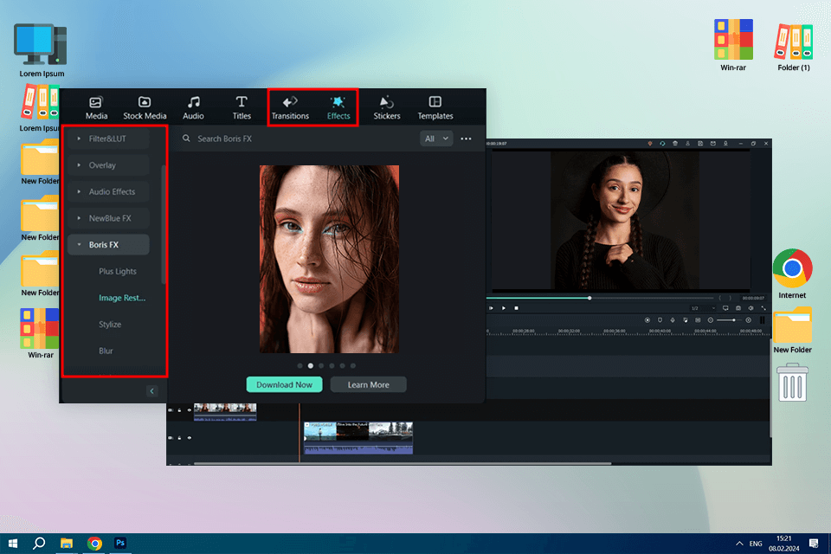Toggle visibility eye on the lower video track
This screenshot has width=831, height=554.
tap(190, 438)
